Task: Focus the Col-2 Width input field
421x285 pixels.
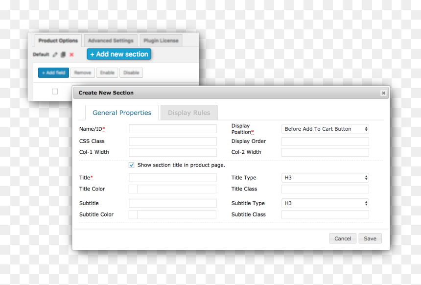Action: tap(325, 152)
